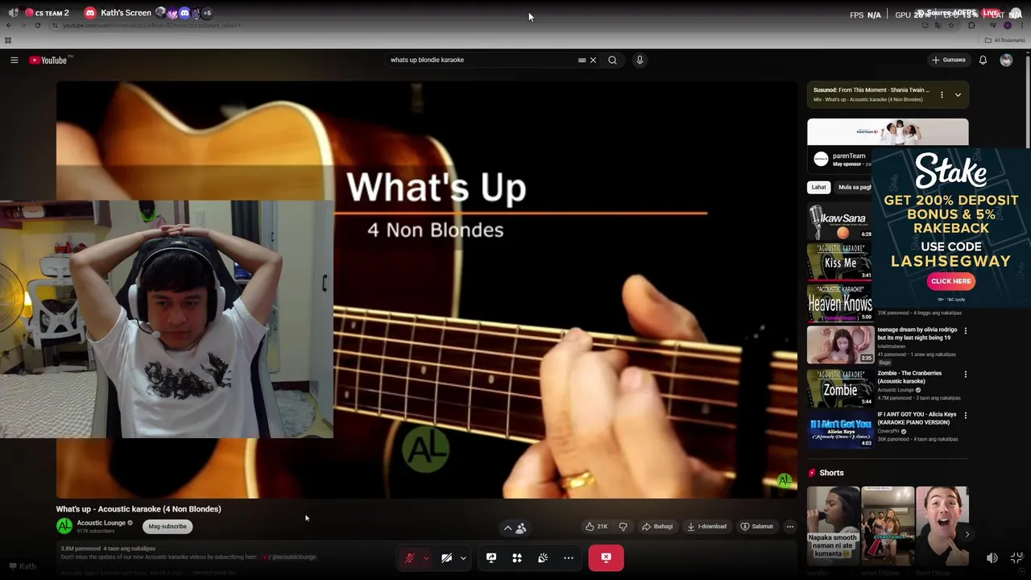Open the Acoustic Lounge channel avatar
1031x580 pixels.
click(x=64, y=526)
